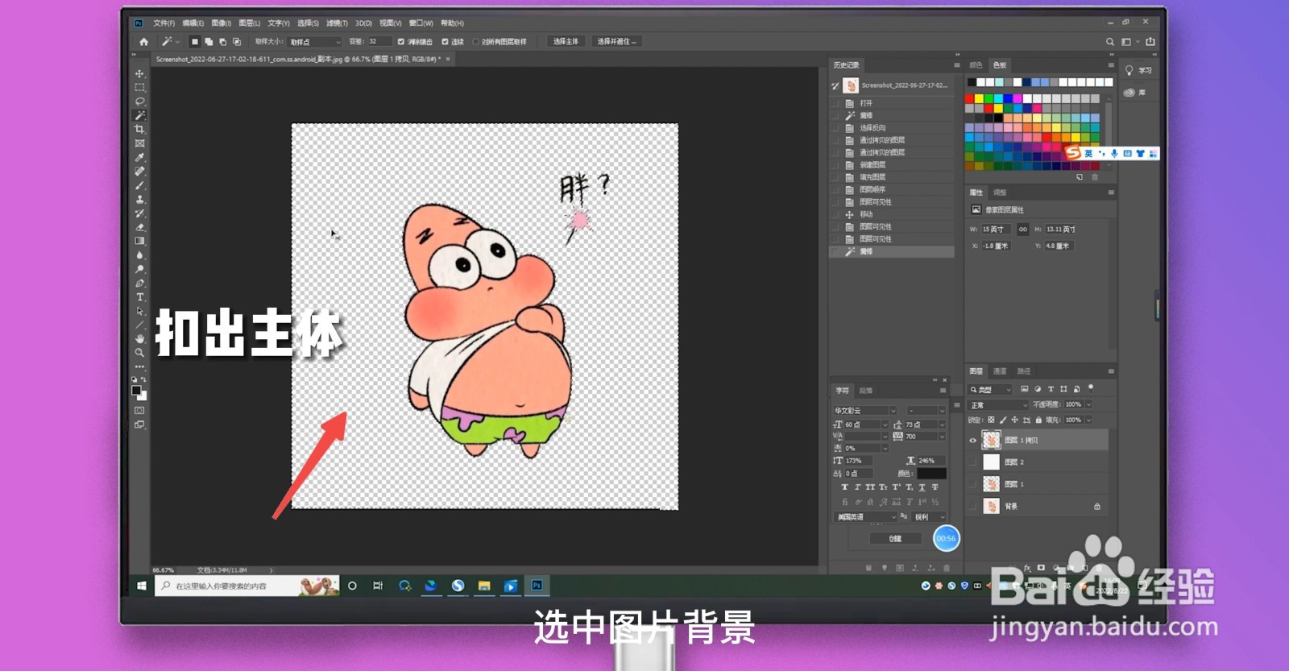This screenshot has width=1289, height=671.
Task: Enable 对所有图层取样 checkbox
Action: pos(475,42)
